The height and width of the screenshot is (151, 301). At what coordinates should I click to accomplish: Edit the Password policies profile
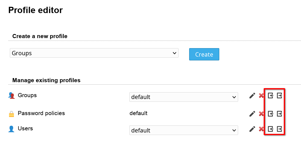click(252, 114)
